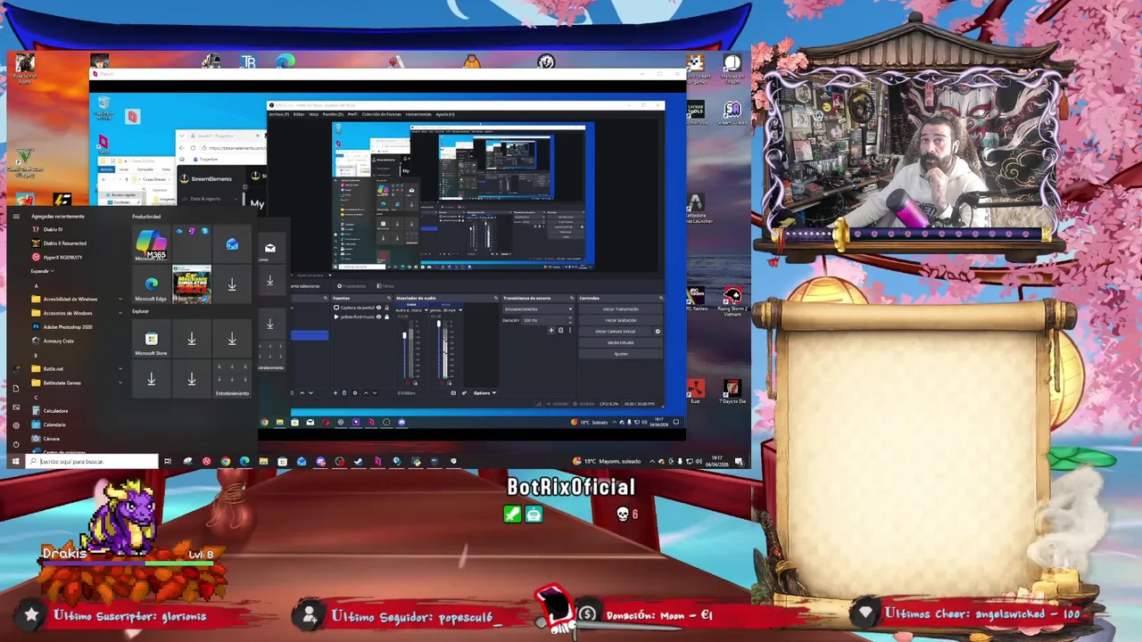The height and width of the screenshot is (642, 1142).
Task: Open Editar menu in OBS
Action: pyautogui.click(x=298, y=114)
